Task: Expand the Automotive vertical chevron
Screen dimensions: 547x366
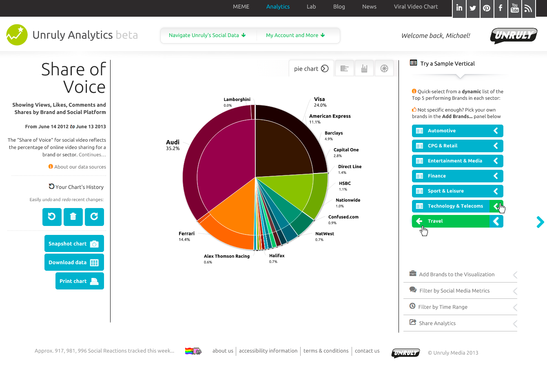Action: (496, 131)
